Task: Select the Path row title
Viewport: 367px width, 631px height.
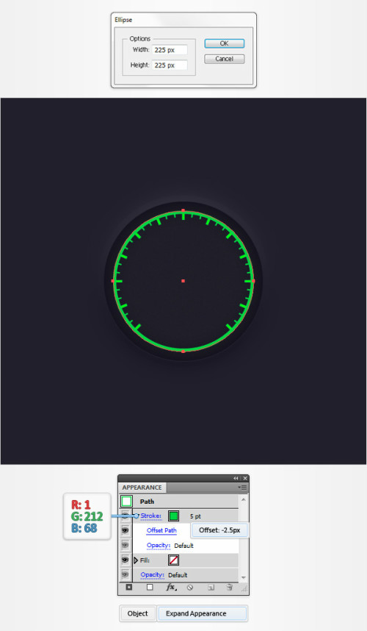Action: tap(147, 502)
